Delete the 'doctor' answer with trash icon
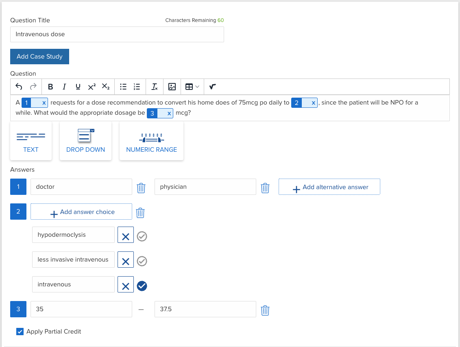Screen dimensions: 460x347 141,188
